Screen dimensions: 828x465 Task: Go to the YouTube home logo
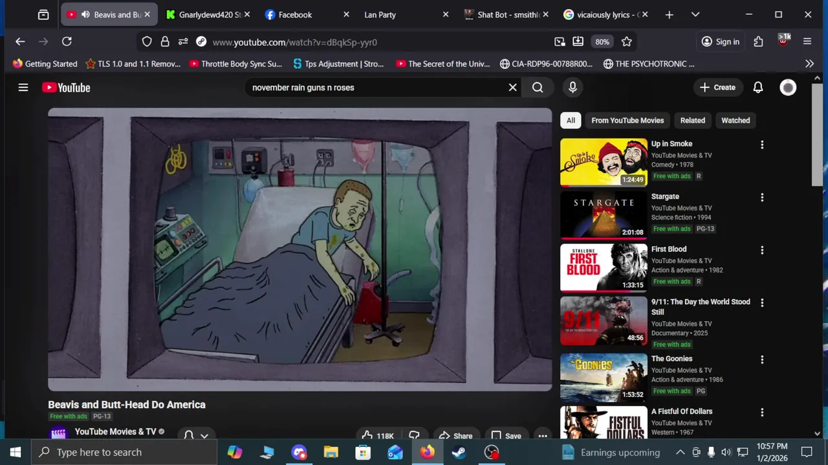point(66,87)
